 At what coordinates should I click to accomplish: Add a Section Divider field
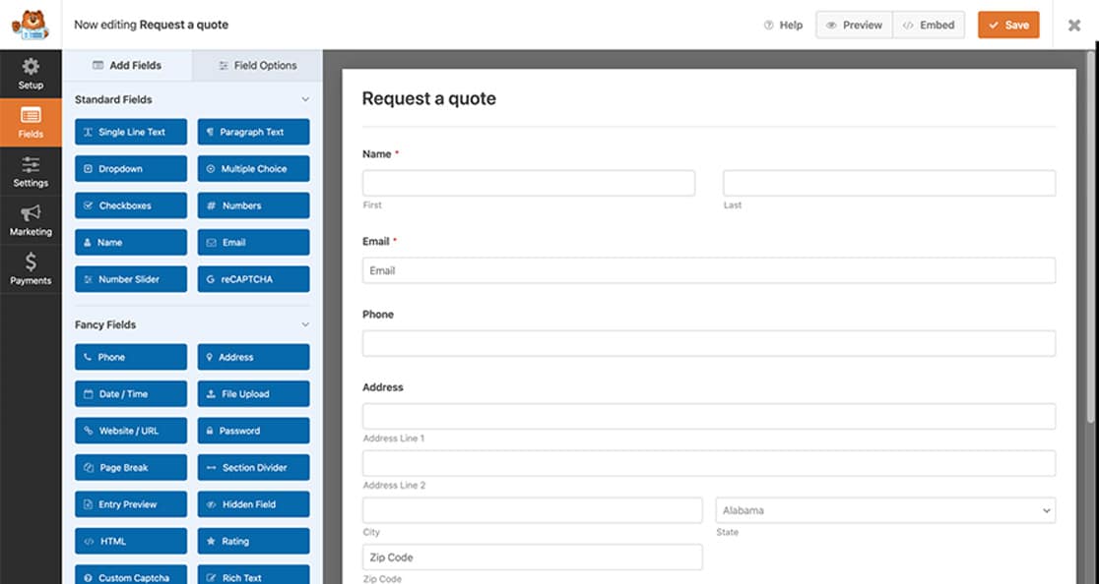click(x=254, y=467)
